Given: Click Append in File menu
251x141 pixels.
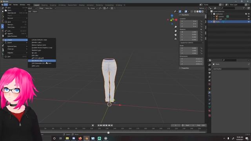Looking at the screenshot, I should 16,34.
